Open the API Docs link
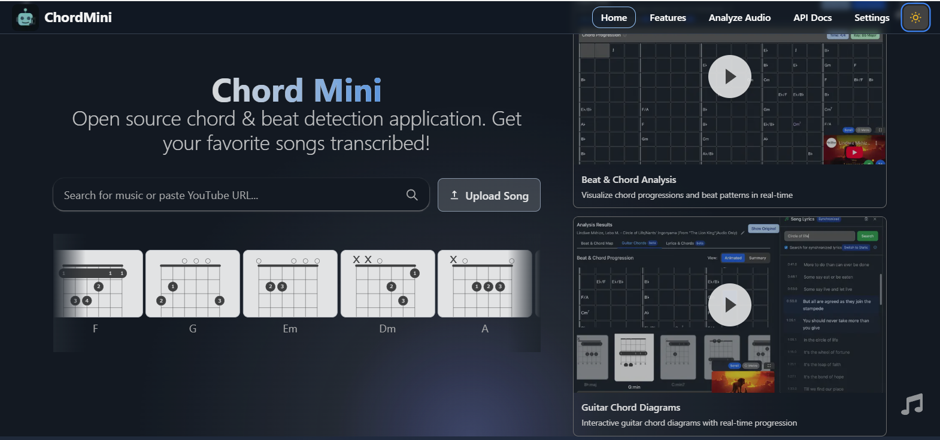This screenshot has height=440, width=940. click(x=812, y=18)
